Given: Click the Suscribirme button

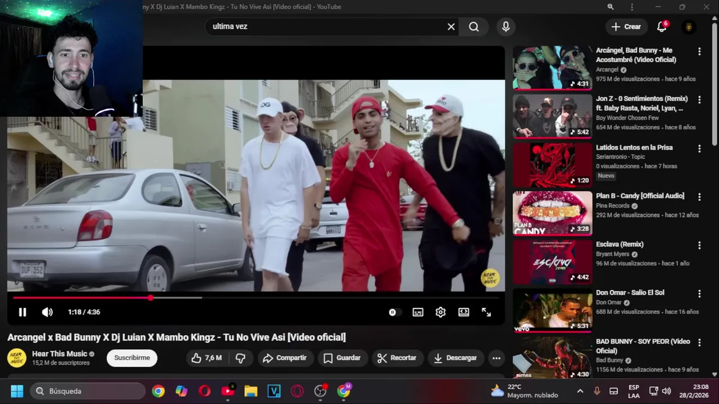Looking at the screenshot, I should (x=132, y=358).
